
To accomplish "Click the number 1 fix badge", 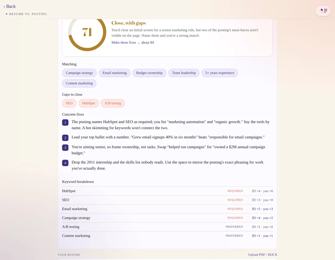I will (x=65, y=122).
